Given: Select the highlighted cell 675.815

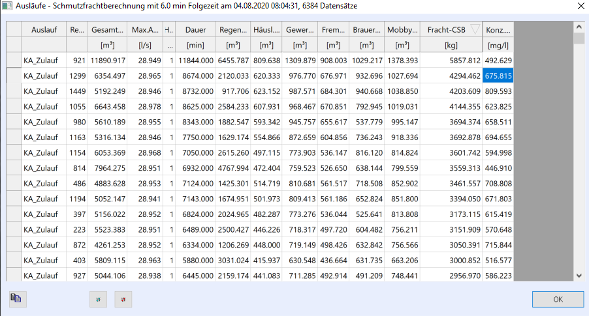Looking at the screenshot, I should (x=498, y=76).
